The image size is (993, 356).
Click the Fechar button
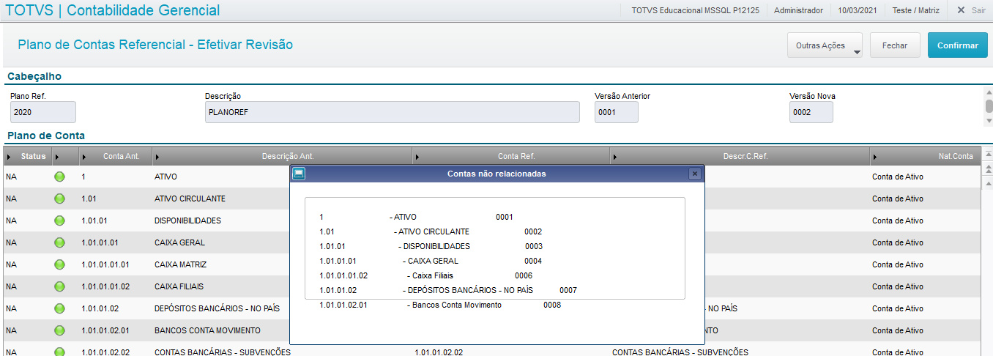tap(895, 45)
